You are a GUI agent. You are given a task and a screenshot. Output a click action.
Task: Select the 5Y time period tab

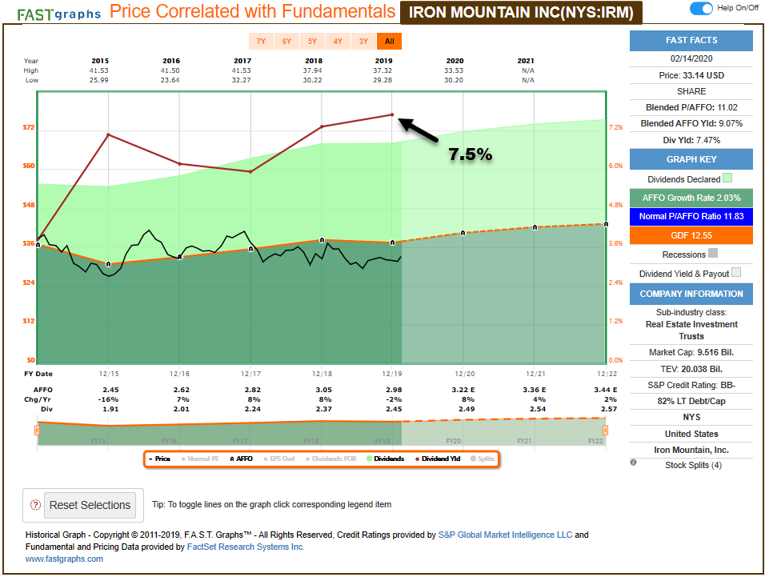pos(313,41)
